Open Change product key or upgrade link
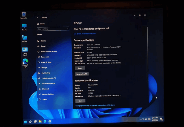184x127 pixels. [x=95, y=105]
